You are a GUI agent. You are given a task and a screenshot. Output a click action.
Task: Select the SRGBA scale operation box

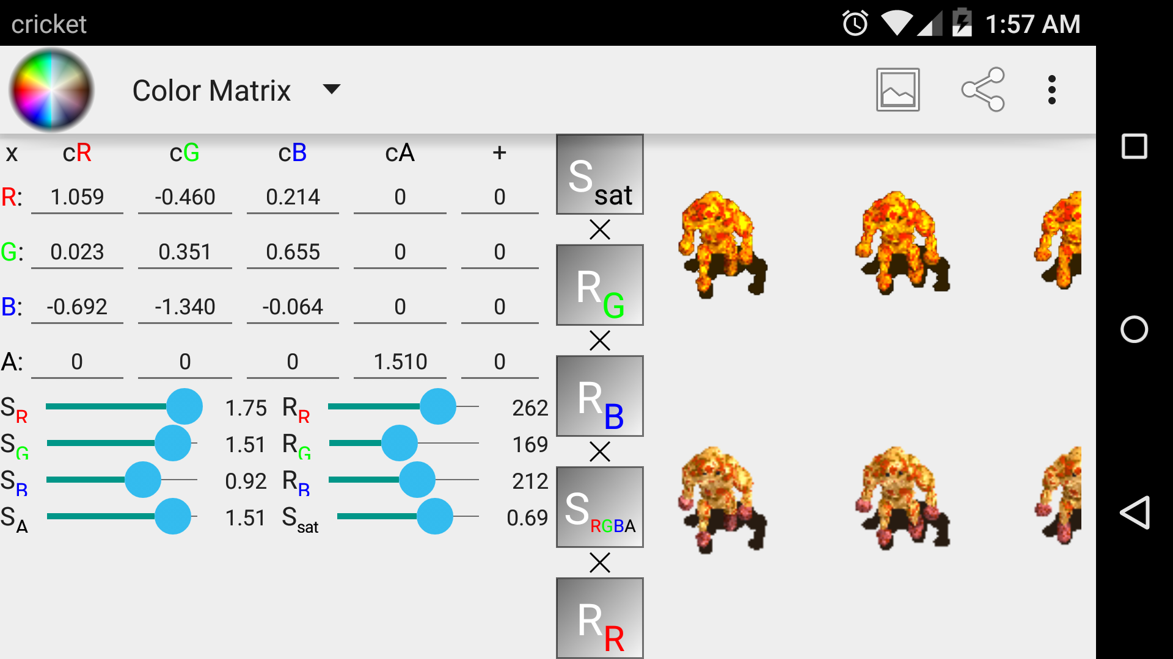tap(599, 507)
